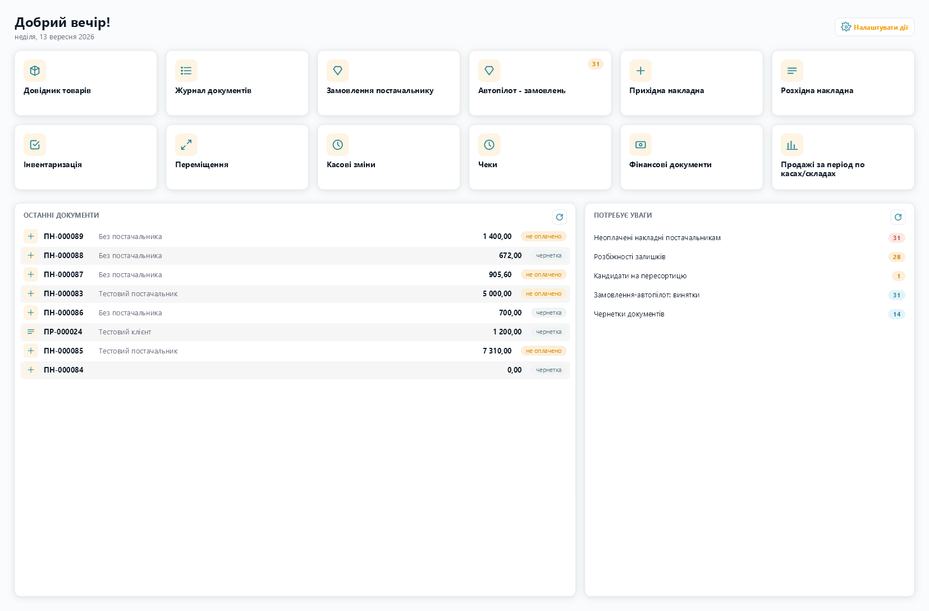Open the Переміщення arrows icon

[x=186, y=145]
